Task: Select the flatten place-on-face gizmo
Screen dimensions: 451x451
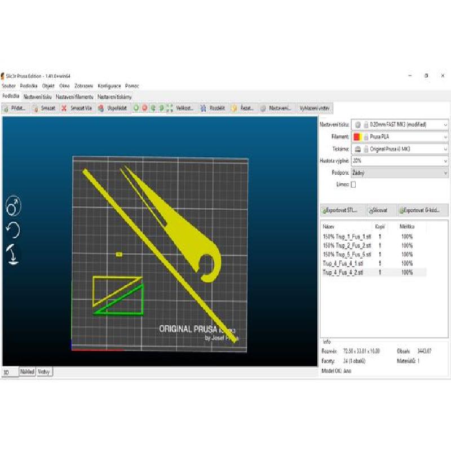Action: 12,254
